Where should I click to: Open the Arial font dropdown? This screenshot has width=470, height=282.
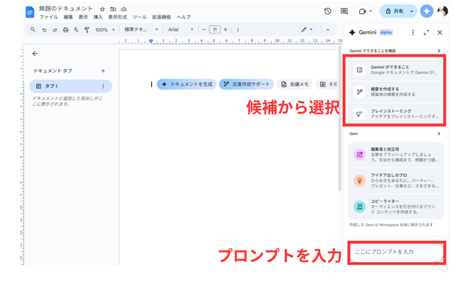click(x=181, y=29)
